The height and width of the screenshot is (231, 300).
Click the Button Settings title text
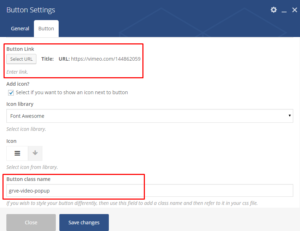(31, 10)
